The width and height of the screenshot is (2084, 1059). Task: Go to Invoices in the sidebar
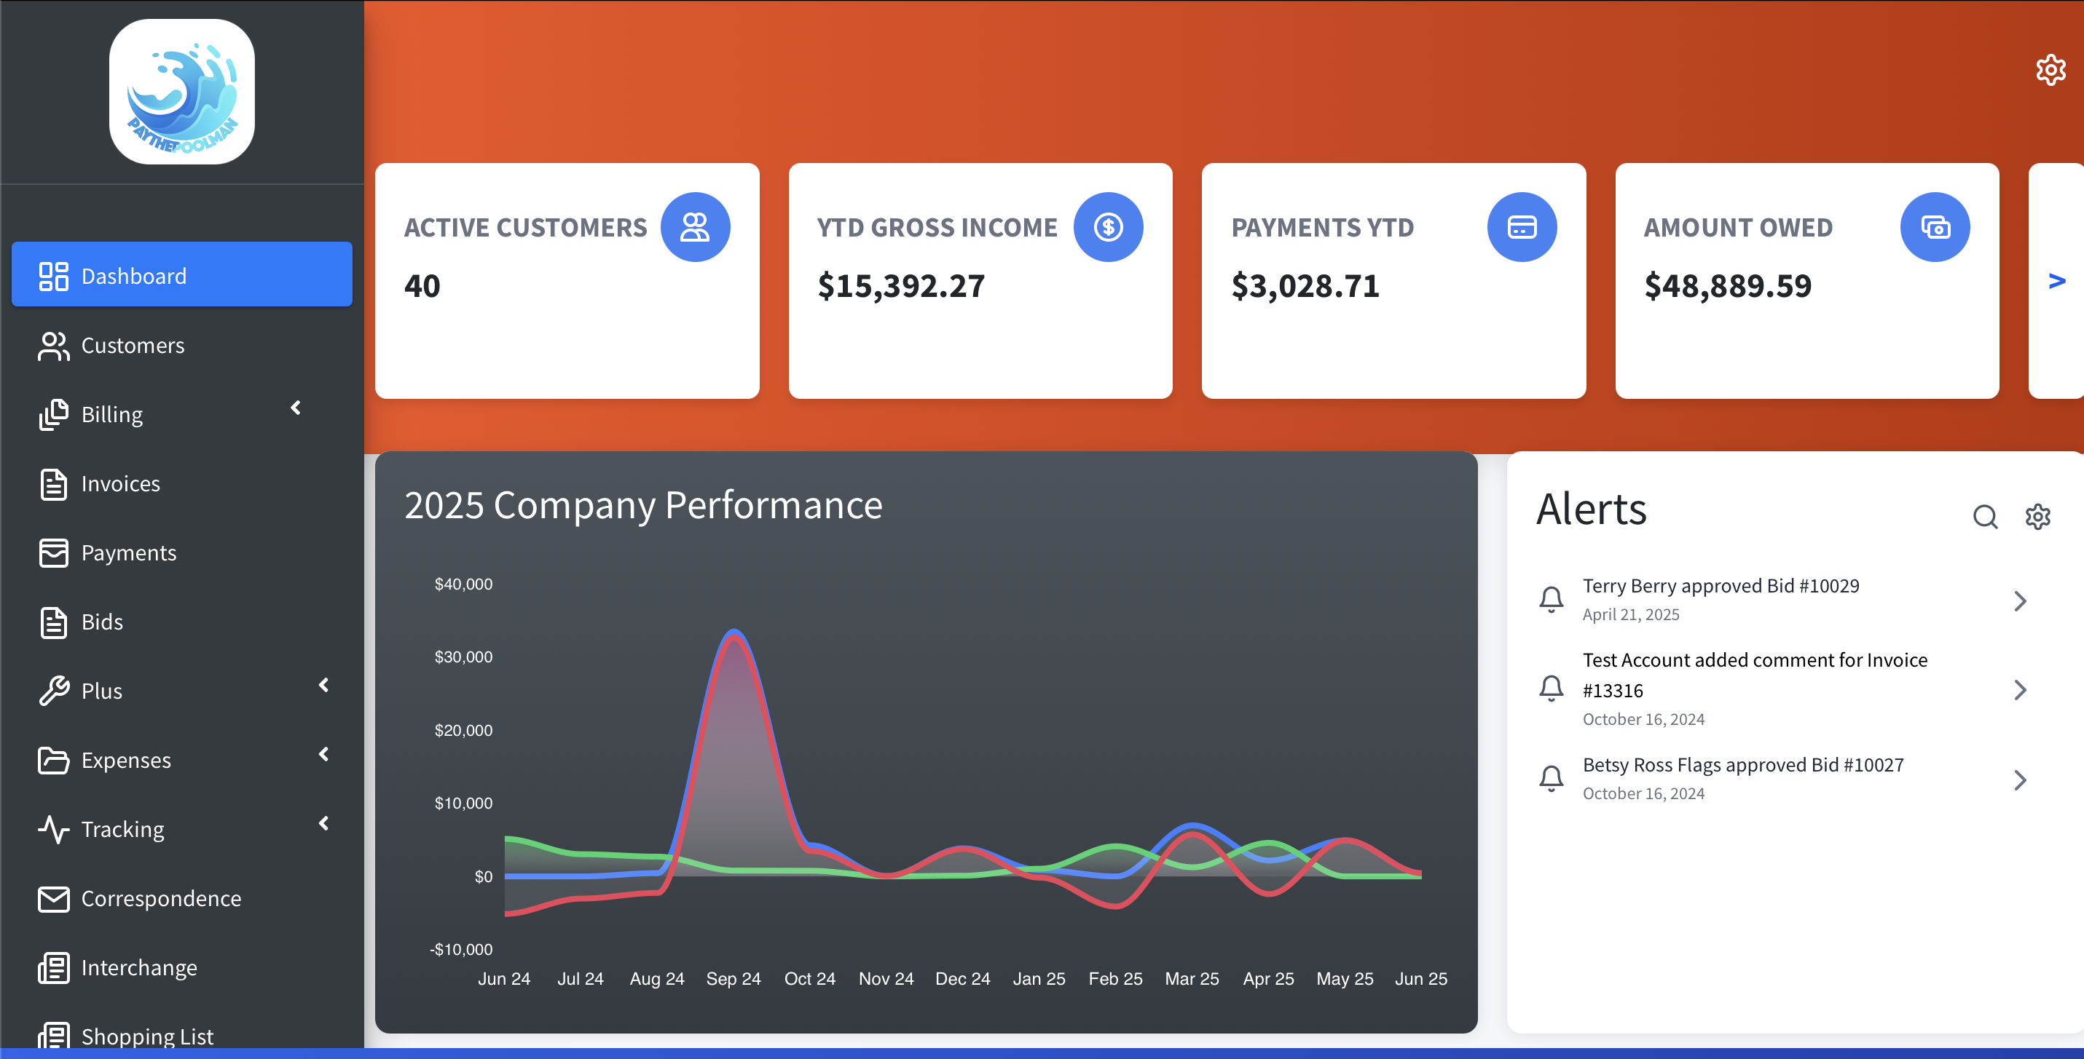[120, 484]
